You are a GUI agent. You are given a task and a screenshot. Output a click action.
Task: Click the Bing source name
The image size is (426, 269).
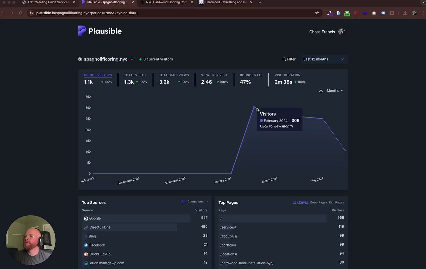tap(92, 236)
